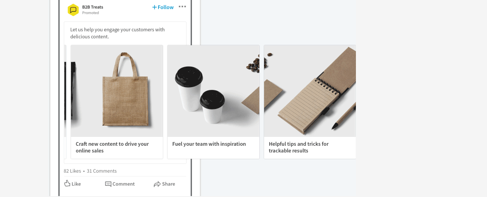Click the plus icon beside Follow

(x=154, y=7)
